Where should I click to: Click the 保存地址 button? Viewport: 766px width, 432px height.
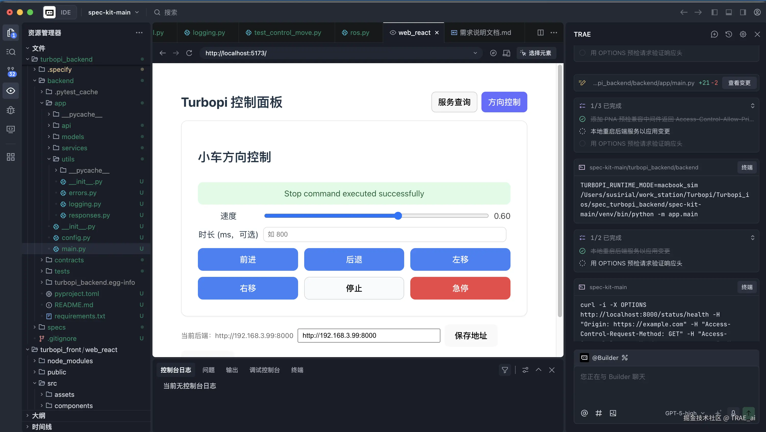471,335
